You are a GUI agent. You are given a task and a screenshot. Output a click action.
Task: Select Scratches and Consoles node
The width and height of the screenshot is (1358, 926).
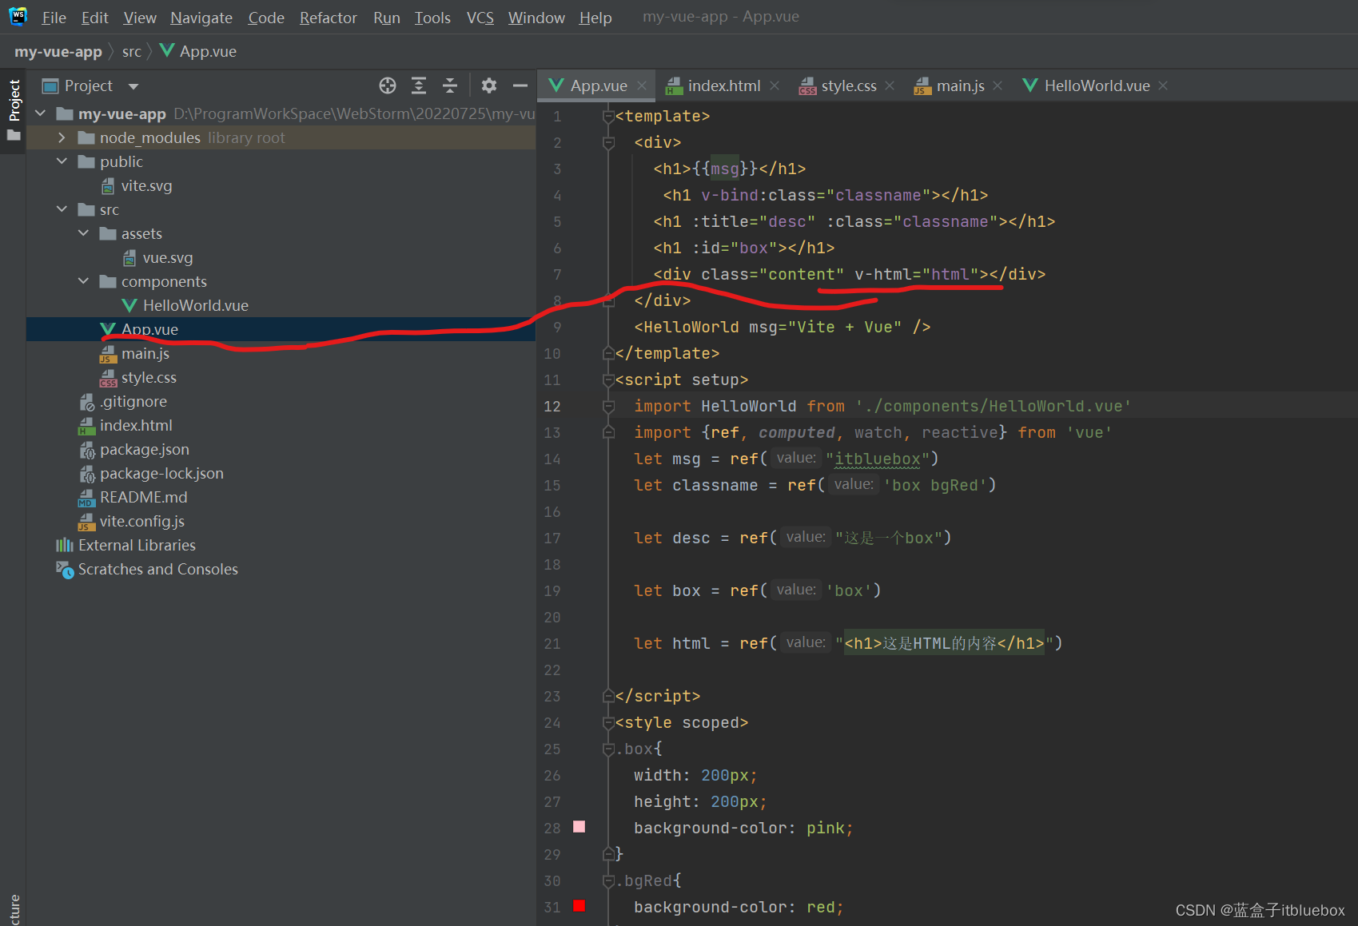coord(157,569)
